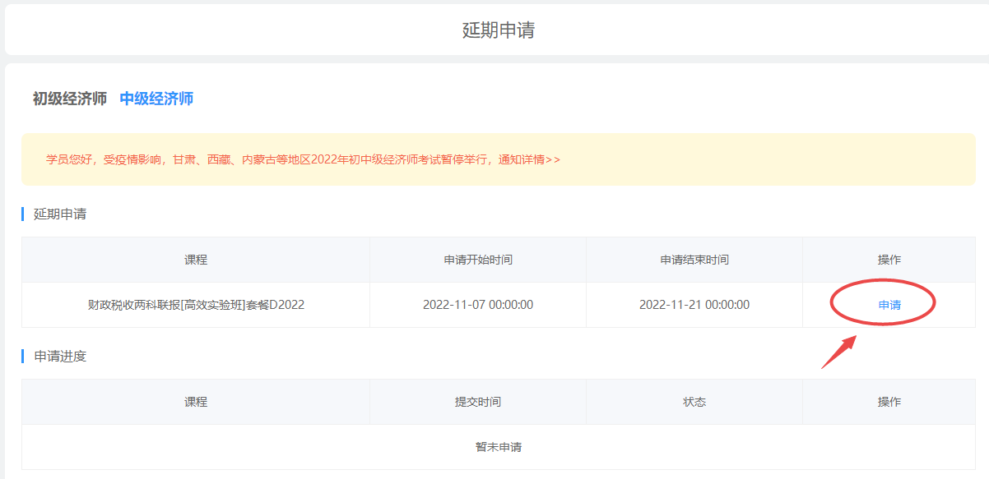
Task: Click the end date 2022-11-21 cell
Action: [694, 304]
